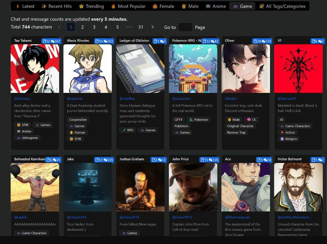The width and height of the screenshot is (327, 244).
Task: Click the Action tag on V1
Action: pyautogui.click(x=287, y=133)
